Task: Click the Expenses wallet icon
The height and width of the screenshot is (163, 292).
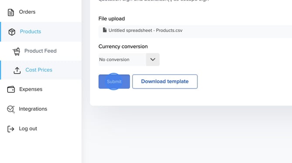Action: click(11, 89)
